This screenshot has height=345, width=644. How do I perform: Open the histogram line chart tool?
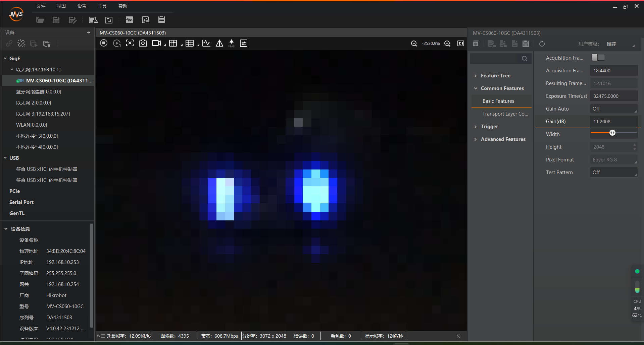(206, 43)
